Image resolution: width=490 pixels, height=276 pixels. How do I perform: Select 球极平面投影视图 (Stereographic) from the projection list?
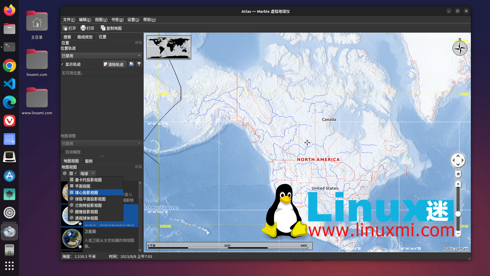[x=96, y=199]
